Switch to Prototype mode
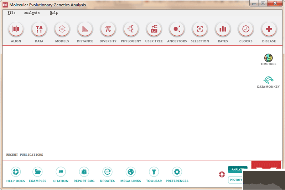 [235, 180]
